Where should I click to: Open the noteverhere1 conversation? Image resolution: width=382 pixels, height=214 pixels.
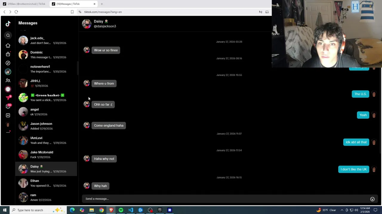46,69
